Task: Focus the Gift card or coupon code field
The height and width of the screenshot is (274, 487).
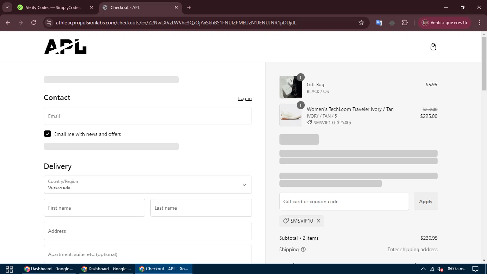Action: [344, 202]
